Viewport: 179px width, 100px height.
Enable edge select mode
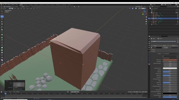click(11, 8)
